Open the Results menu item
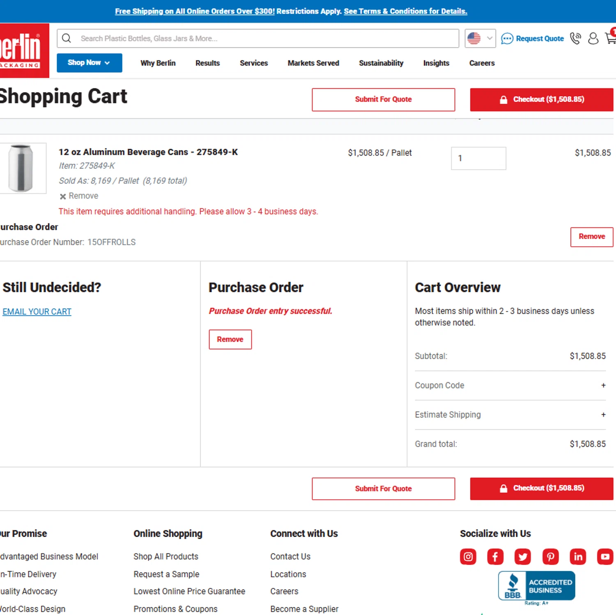 click(207, 63)
